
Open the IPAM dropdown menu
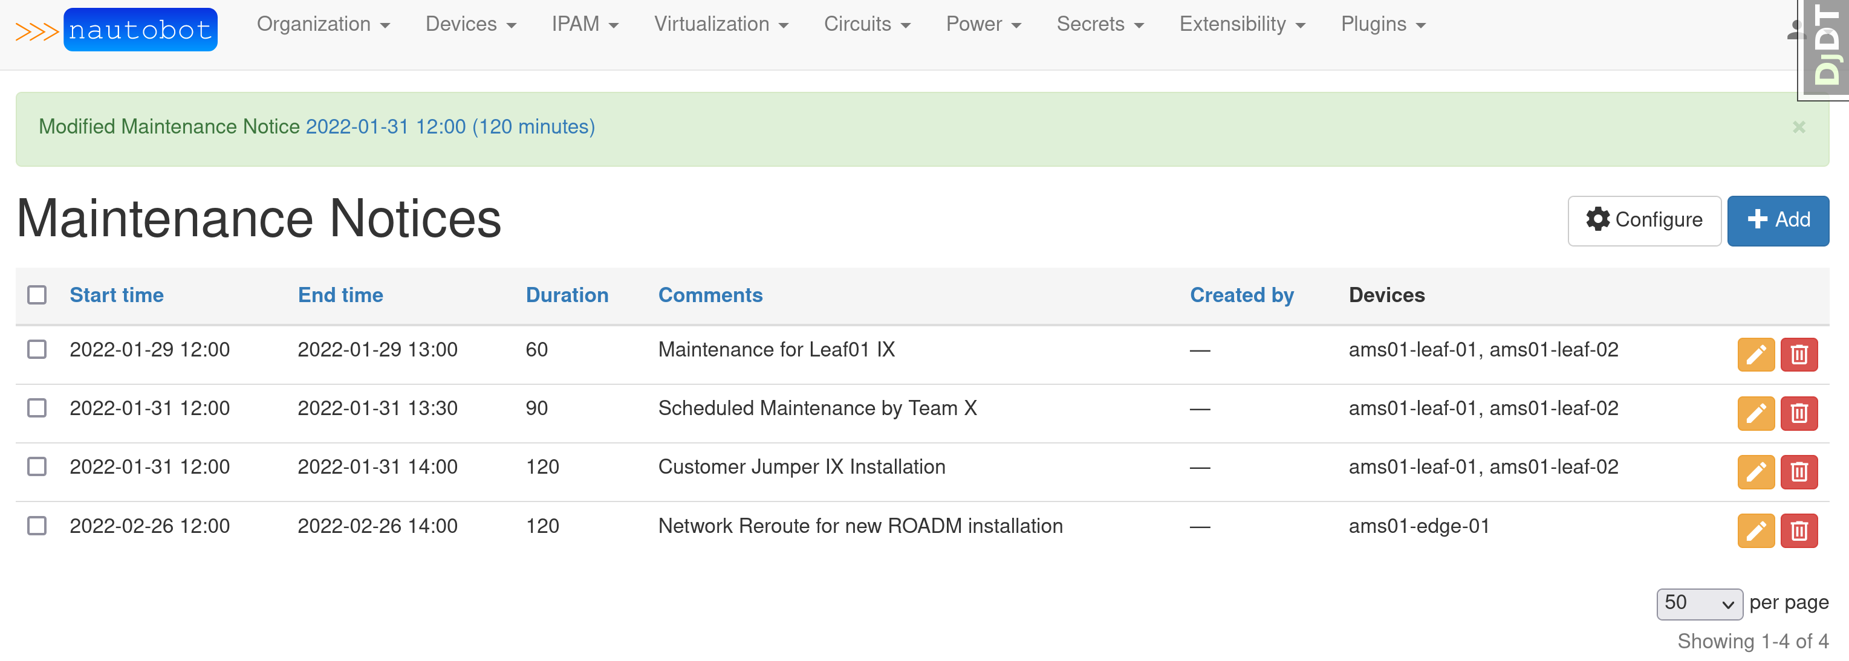pos(585,24)
